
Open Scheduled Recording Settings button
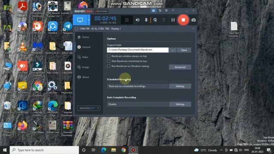[180, 86]
